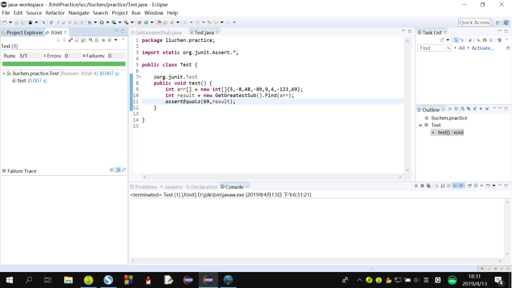Screen dimensions: 512x288
Task: Switch to the Problems tab
Action: pyautogui.click(x=143, y=187)
